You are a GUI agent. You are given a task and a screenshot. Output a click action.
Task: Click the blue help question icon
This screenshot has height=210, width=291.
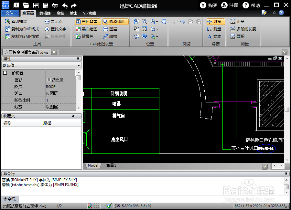pyautogui.click(x=281, y=13)
